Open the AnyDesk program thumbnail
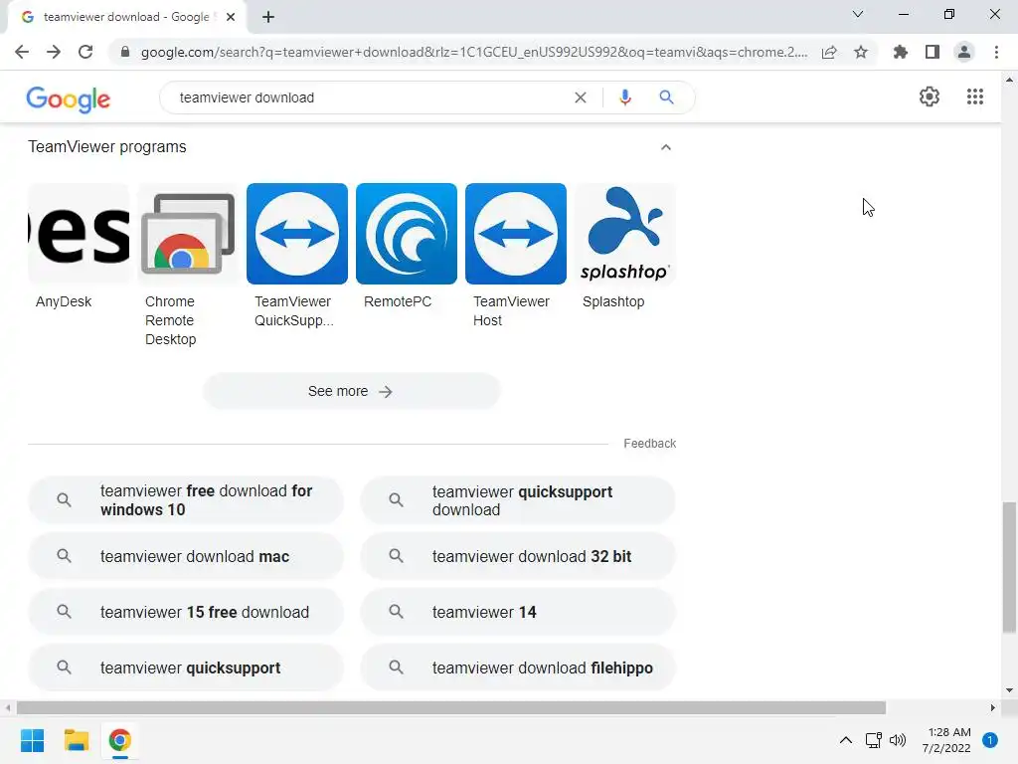Image resolution: width=1018 pixels, height=764 pixels. (x=79, y=234)
